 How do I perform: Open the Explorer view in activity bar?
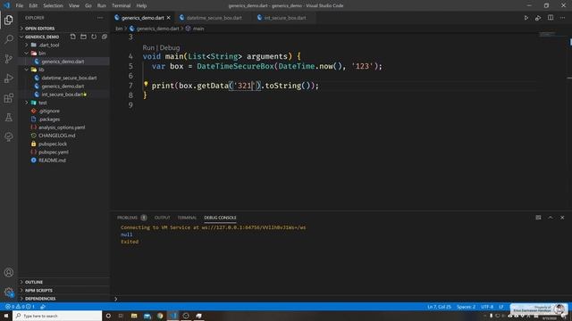click(x=9, y=20)
